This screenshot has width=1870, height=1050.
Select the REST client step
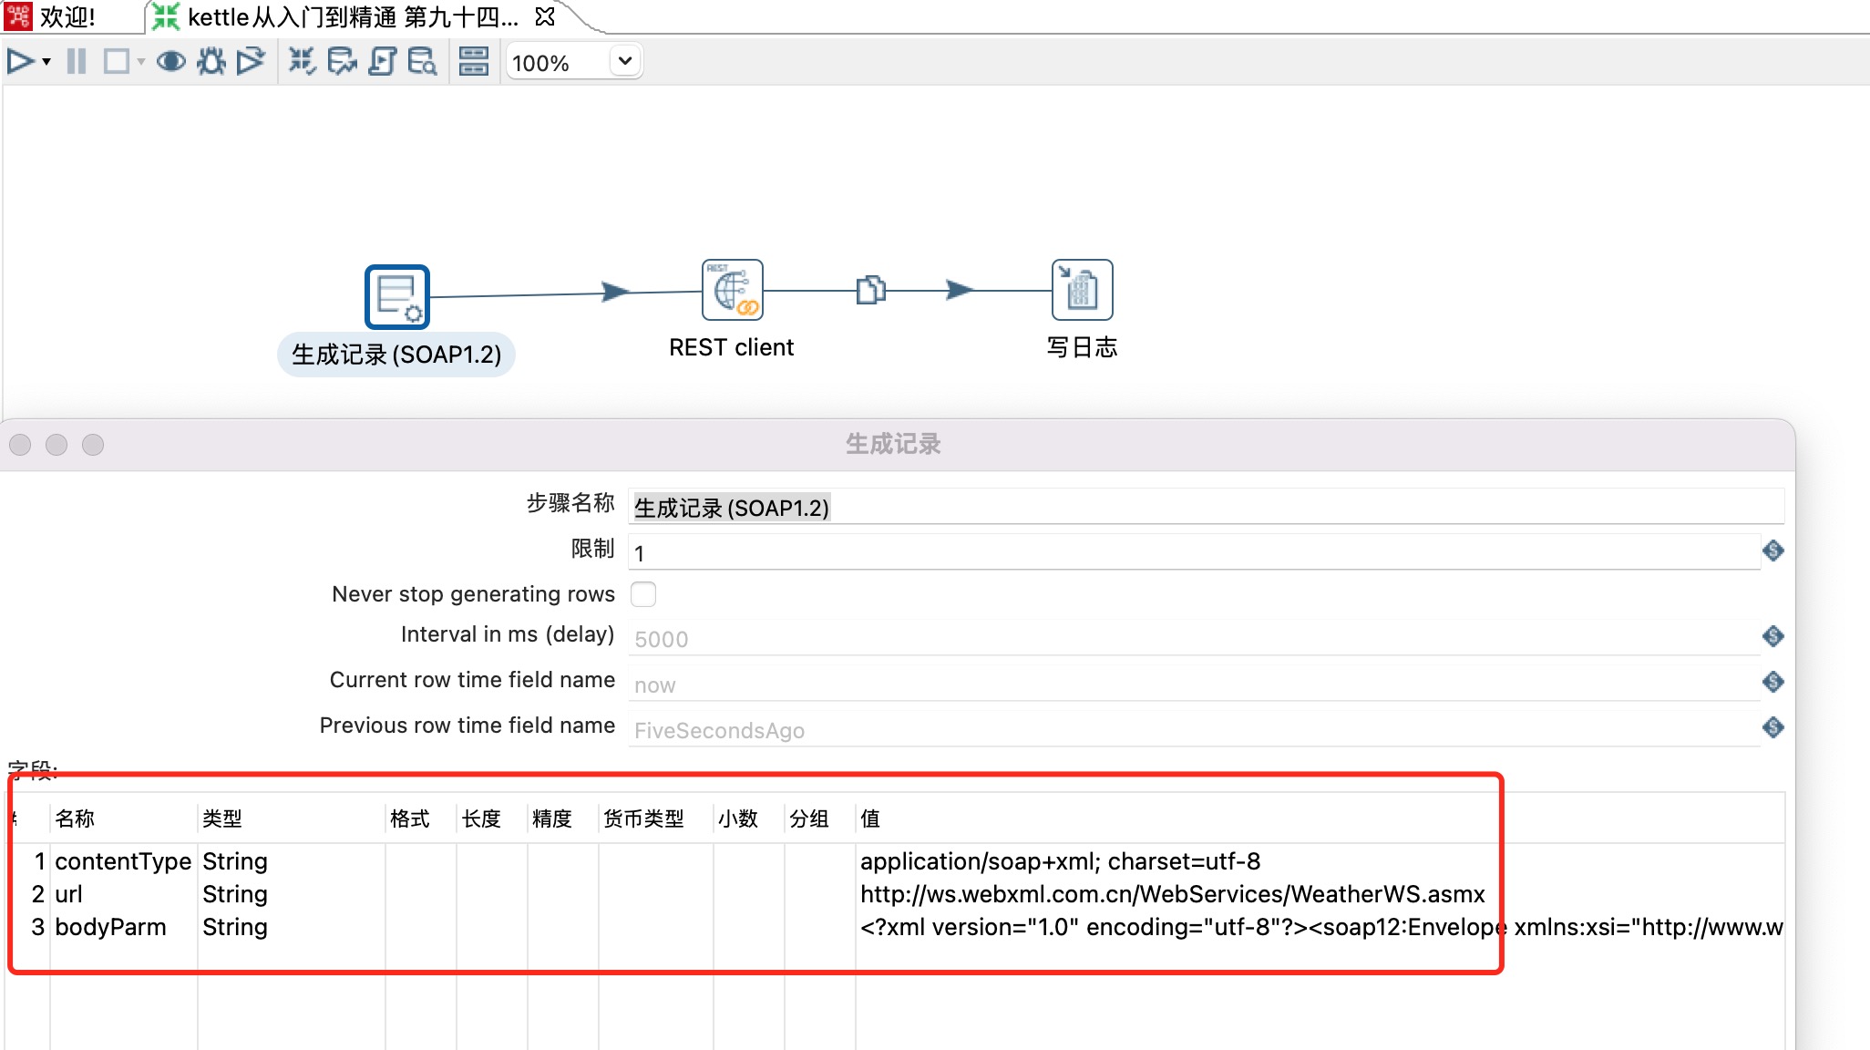pos(732,290)
